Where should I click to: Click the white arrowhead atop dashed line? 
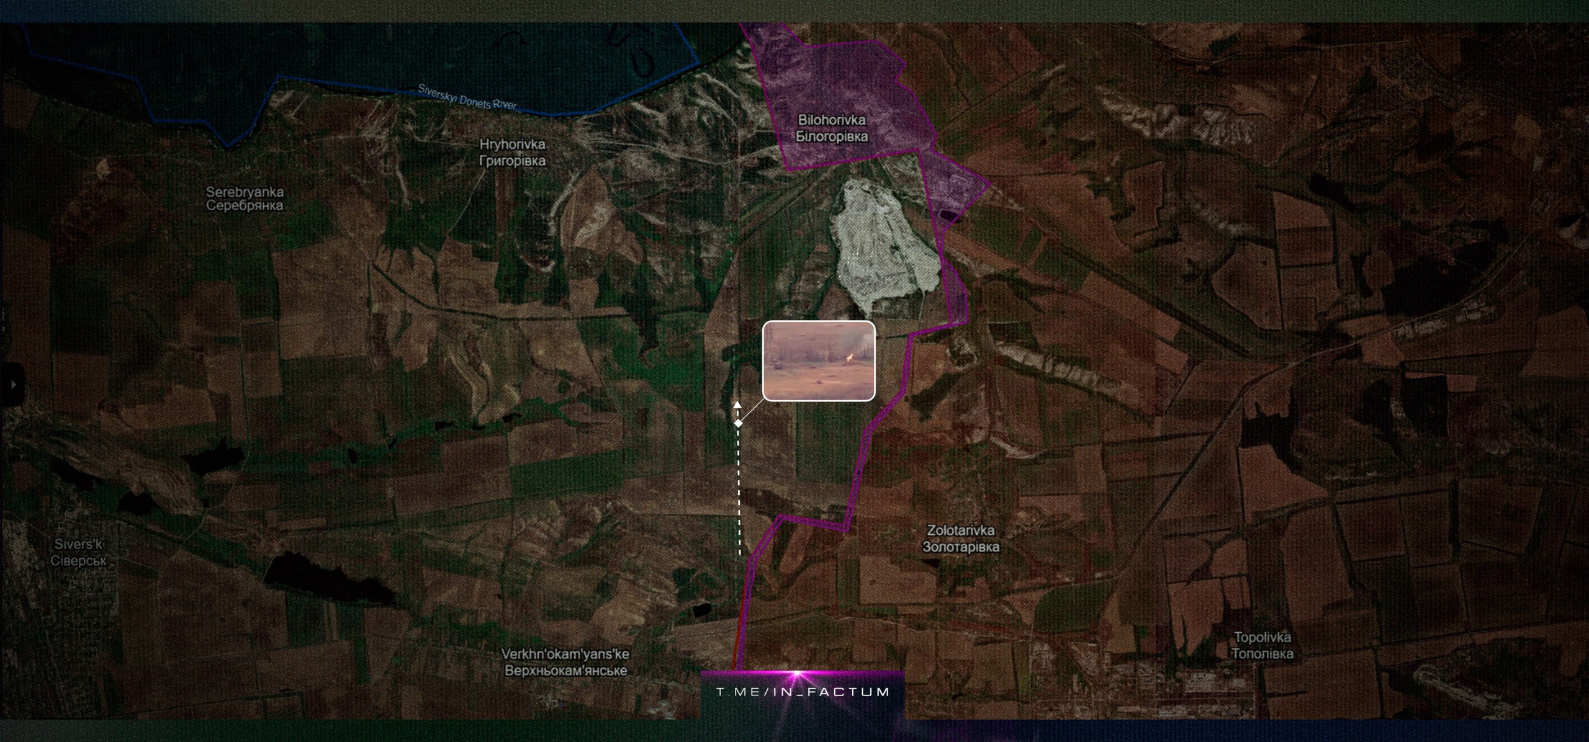tap(737, 405)
